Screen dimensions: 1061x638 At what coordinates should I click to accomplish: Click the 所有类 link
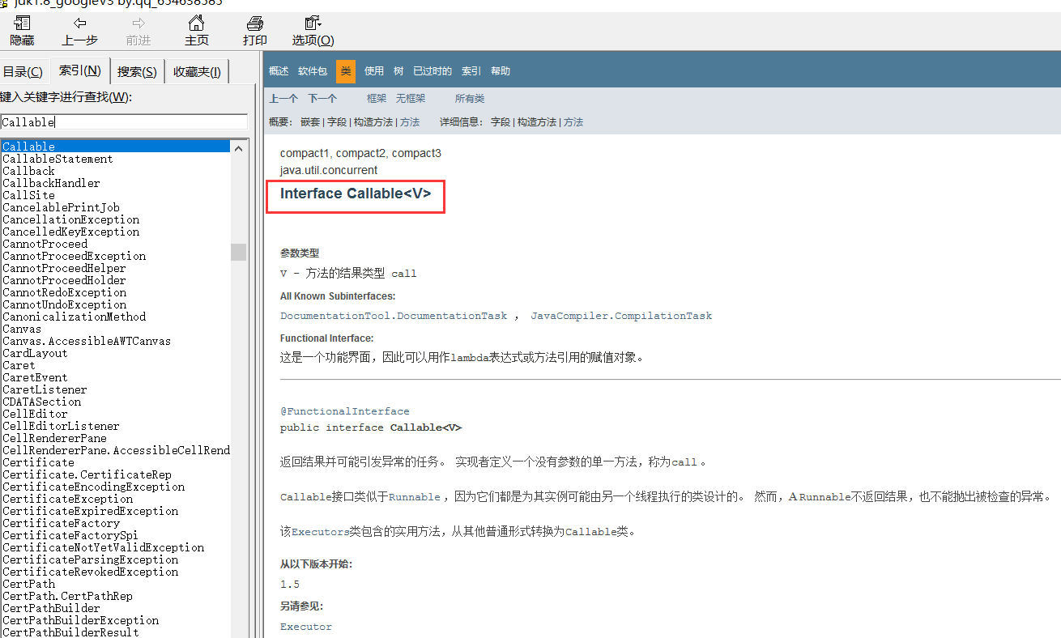[x=470, y=99]
